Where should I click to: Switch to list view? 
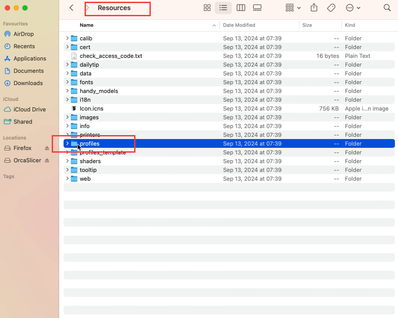(223, 8)
